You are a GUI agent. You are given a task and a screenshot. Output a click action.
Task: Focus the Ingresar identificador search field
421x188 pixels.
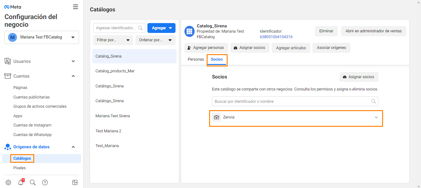[x=119, y=28]
